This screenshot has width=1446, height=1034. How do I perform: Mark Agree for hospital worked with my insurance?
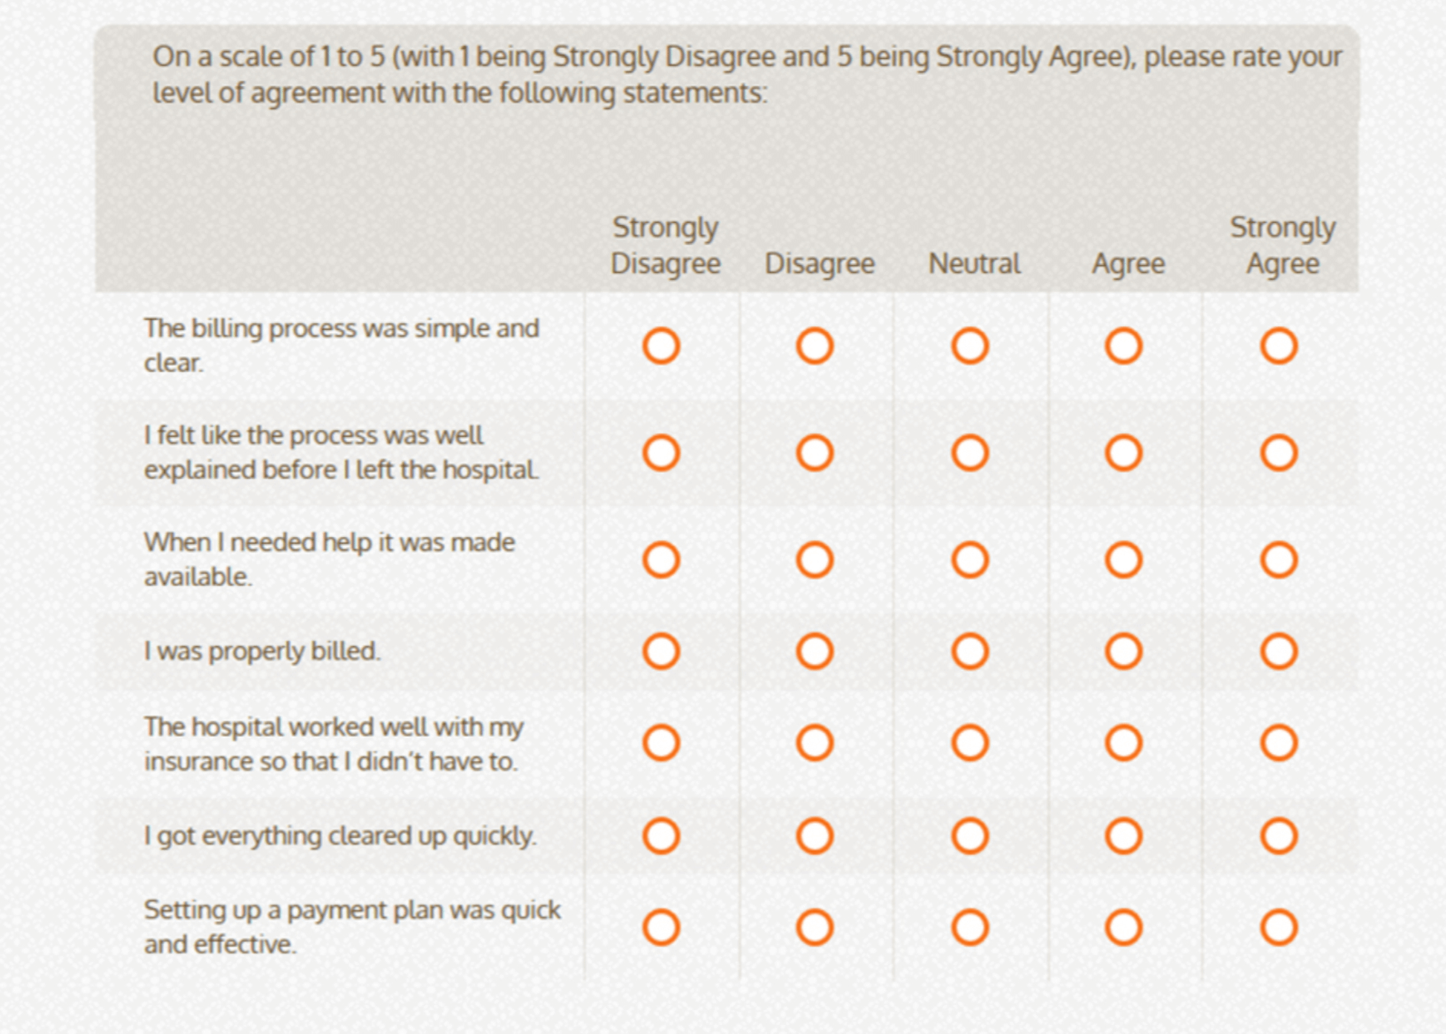1123,743
